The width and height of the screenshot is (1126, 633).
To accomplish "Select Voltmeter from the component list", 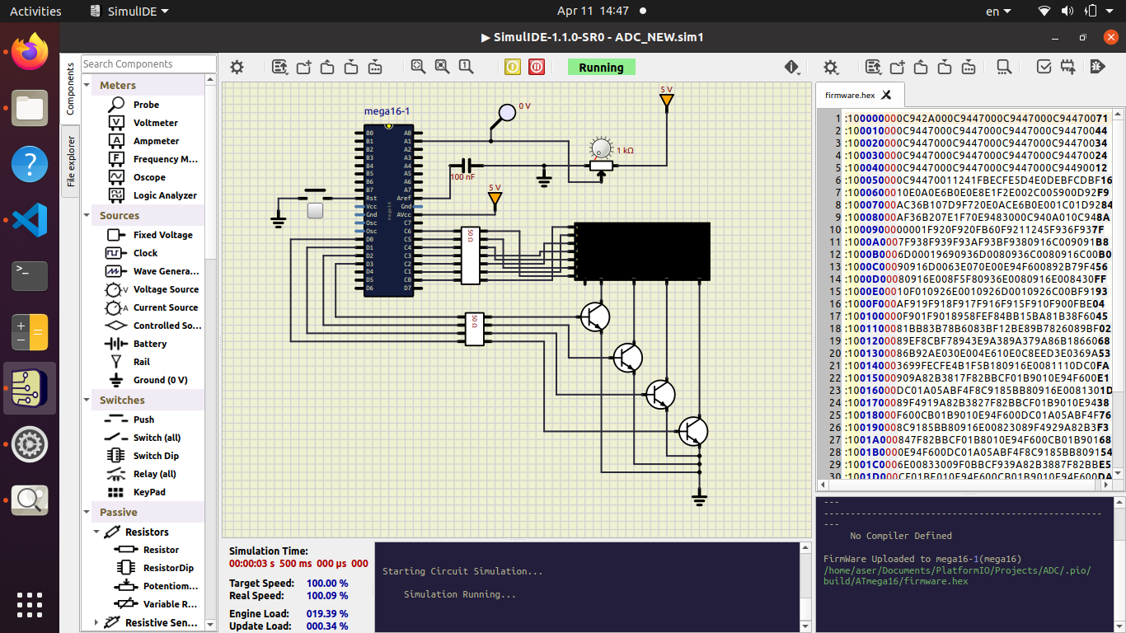I will click(x=155, y=123).
